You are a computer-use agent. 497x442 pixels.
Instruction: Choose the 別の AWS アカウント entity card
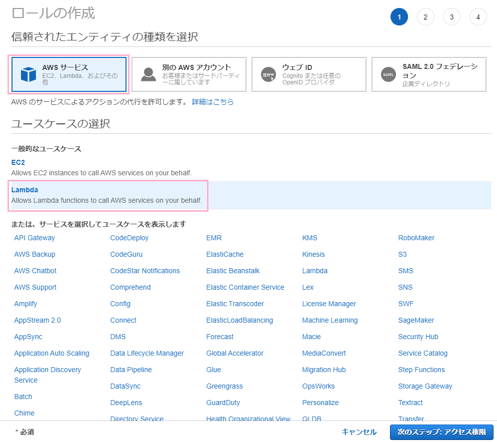tap(189, 74)
